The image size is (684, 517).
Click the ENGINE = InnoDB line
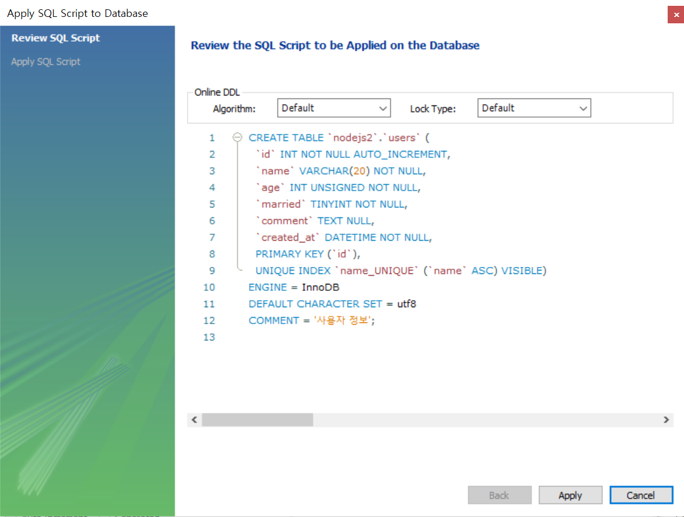[x=294, y=287]
